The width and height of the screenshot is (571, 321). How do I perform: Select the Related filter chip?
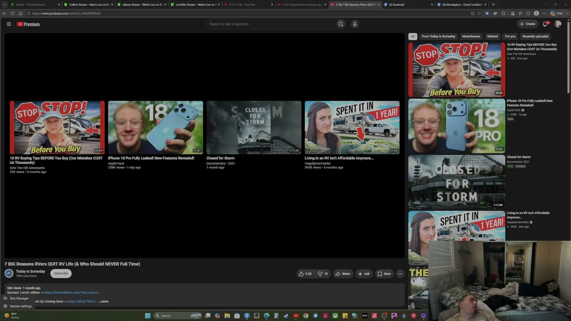[x=492, y=36]
